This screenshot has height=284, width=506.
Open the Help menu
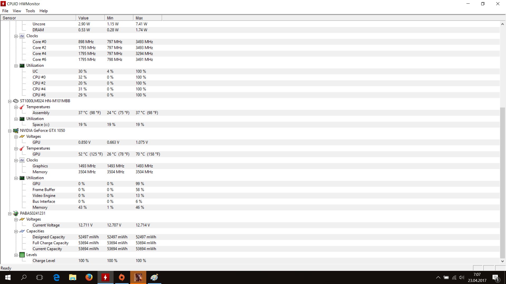click(43, 11)
